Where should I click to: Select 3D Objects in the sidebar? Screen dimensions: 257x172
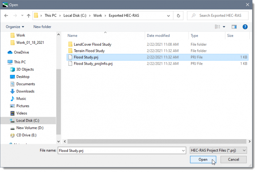25,69
